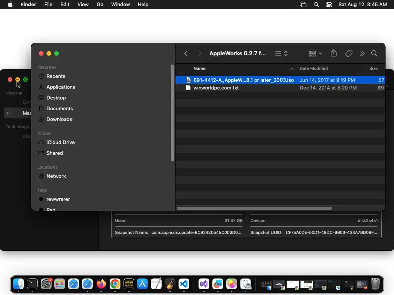This screenshot has width=394, height=295.
Task: Open Applications in Finder sidebar
Action: (x=60, y=87)
